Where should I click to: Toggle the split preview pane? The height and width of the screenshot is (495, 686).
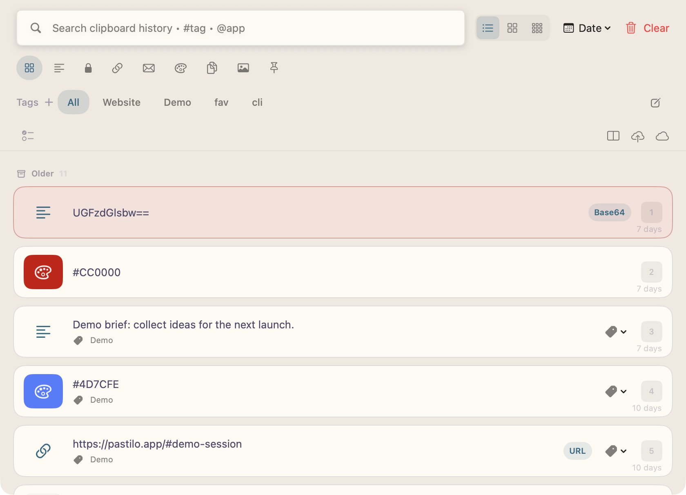(x=613, y=136)
